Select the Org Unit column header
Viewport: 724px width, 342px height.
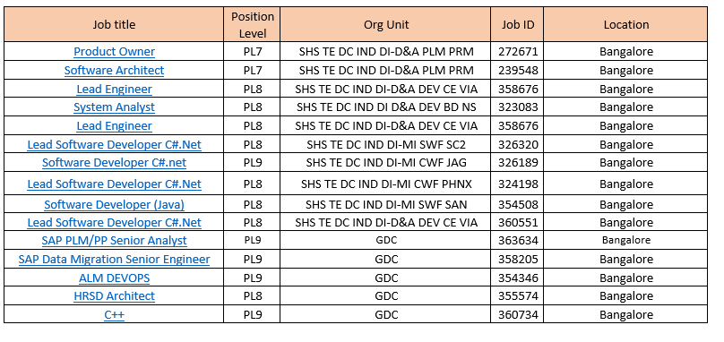tap(386, 24)
